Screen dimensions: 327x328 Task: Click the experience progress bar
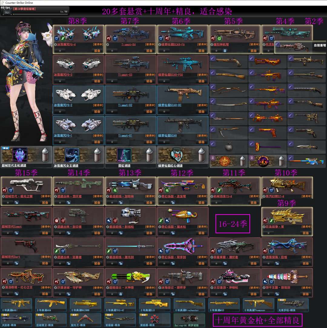[x=41, y=14]
